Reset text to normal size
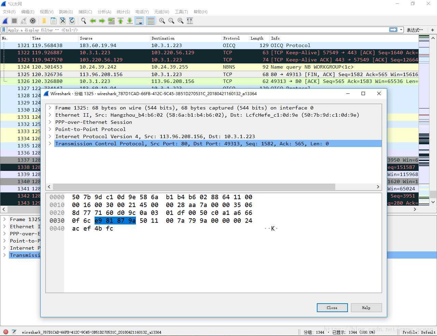Viewport: 437px width, 336px height. pyautogui.click(x=181, y=21)
